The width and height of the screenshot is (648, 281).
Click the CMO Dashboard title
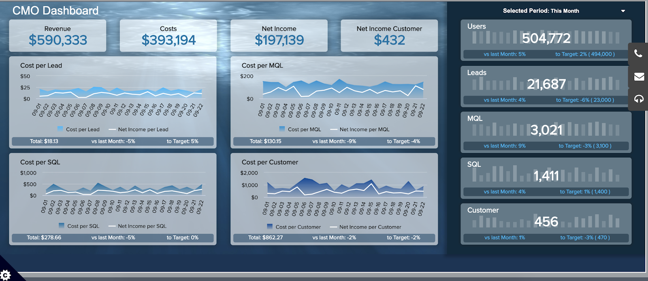click(55, 10)
